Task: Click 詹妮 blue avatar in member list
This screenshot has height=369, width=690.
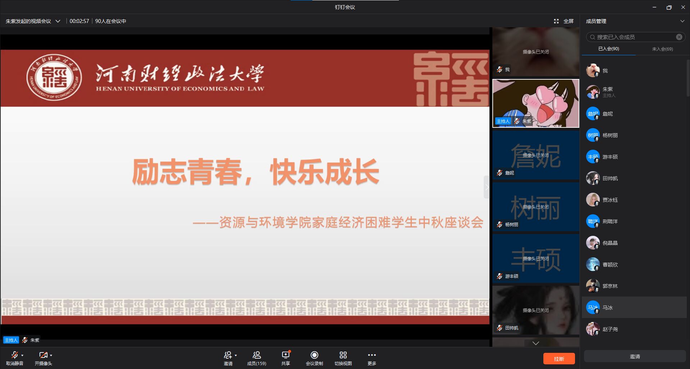Action: click(x=593, y=113)
